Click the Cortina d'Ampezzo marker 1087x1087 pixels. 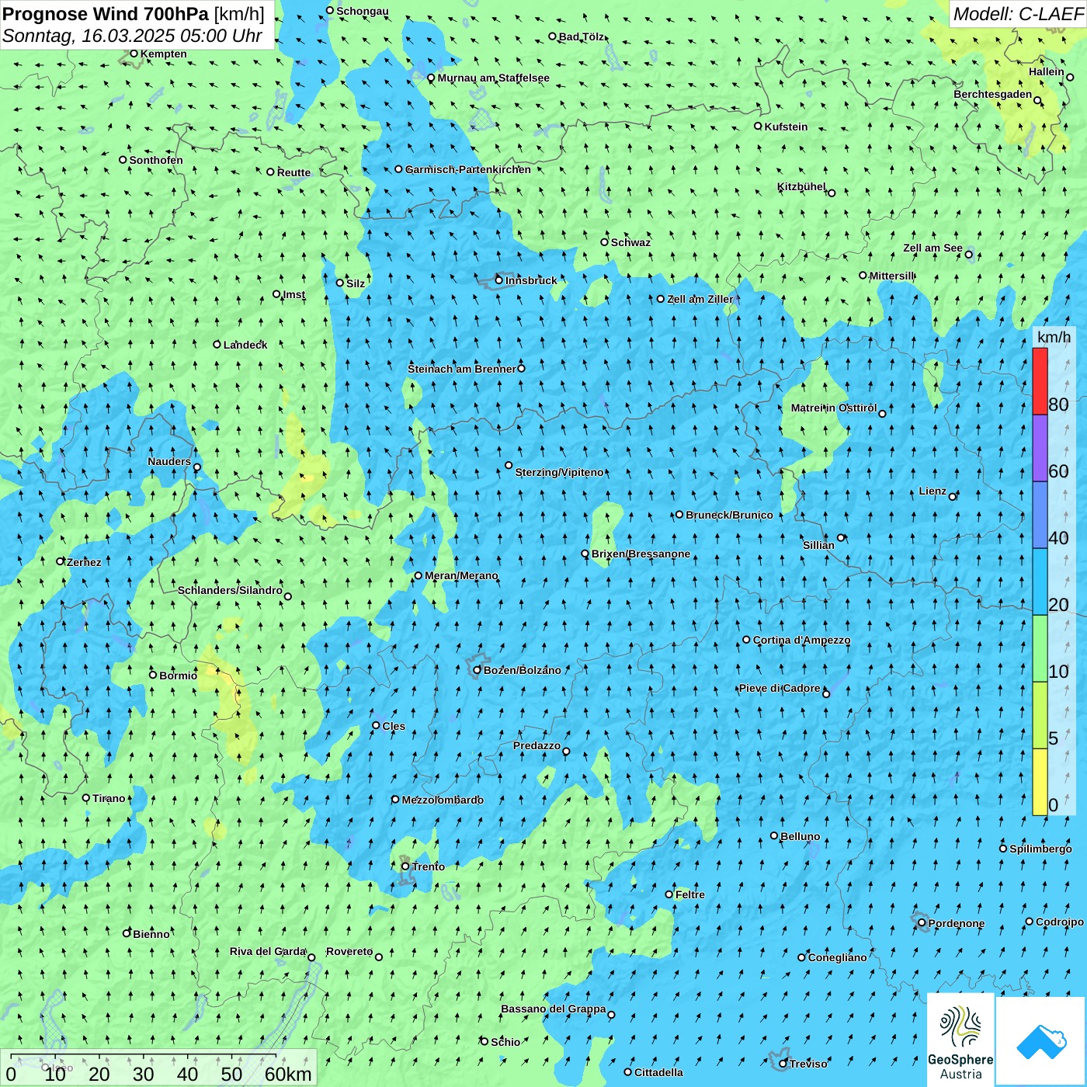pos(747,640)
